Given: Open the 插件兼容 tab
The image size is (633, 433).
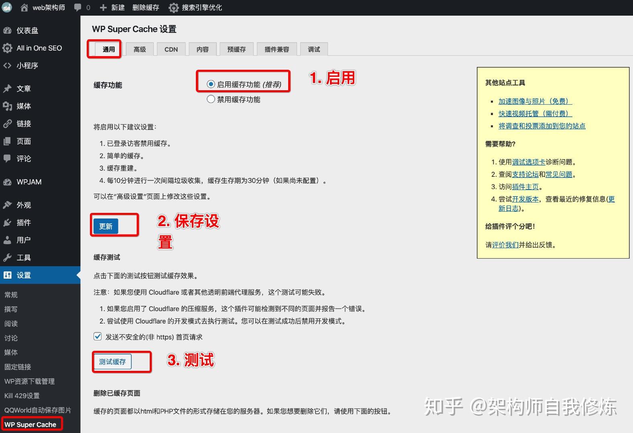Looking at the screenshot, I should point(277,49).
